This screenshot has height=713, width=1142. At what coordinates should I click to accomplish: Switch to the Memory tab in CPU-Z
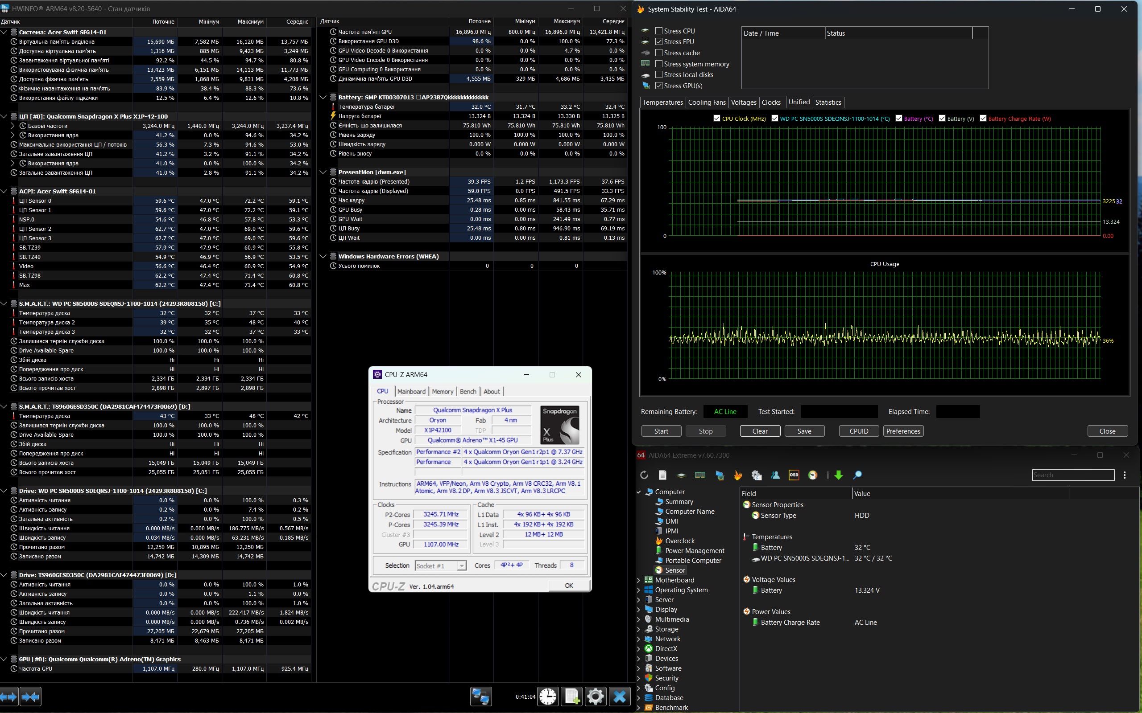click(x=442, y=391)
